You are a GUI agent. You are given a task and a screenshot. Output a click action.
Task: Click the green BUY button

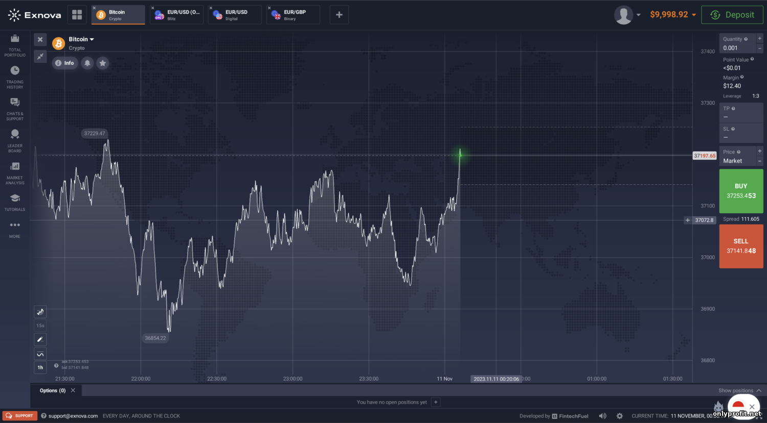click(741, 191)
